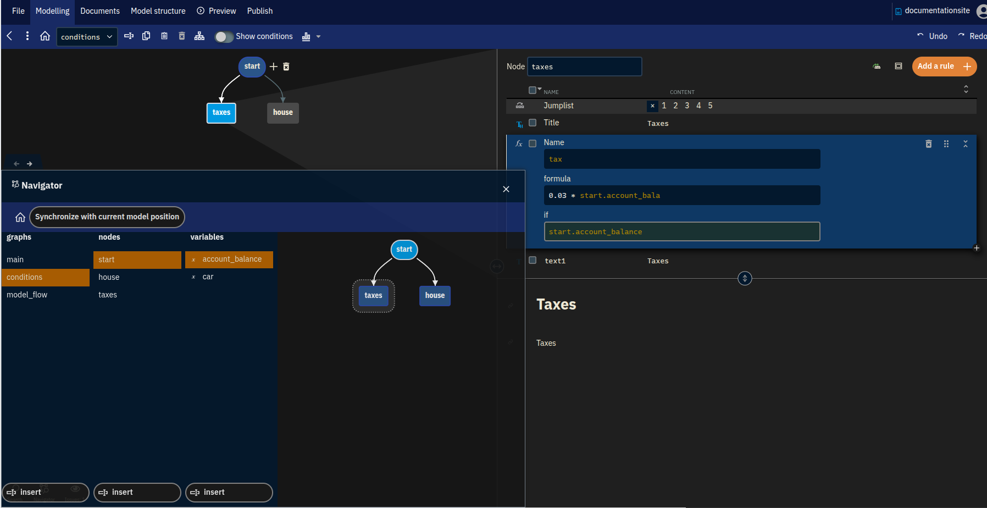The image size is (987, 508).
Task: Open the graph hierarchy layout icon
Action: 199,36
